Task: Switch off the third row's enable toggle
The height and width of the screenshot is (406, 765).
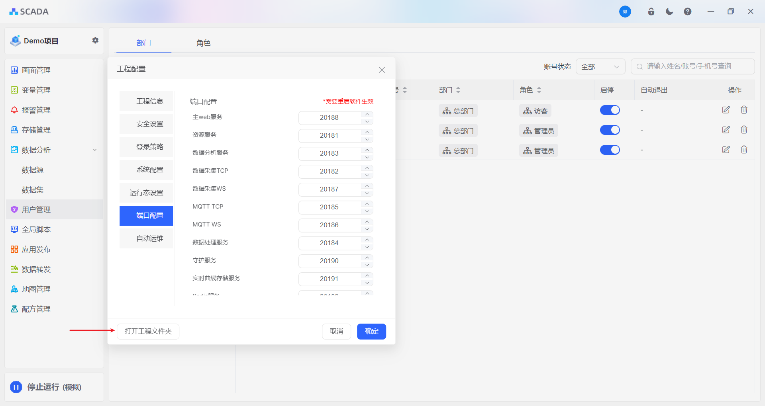Action: pyautogui.click(x=610, y=150)
